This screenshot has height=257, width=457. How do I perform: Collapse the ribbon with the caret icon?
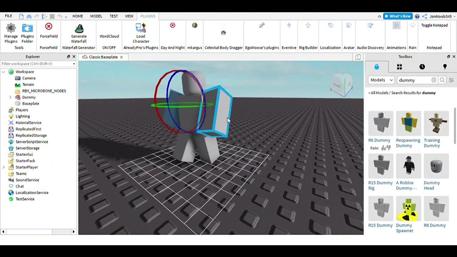(x=380, y=16)
